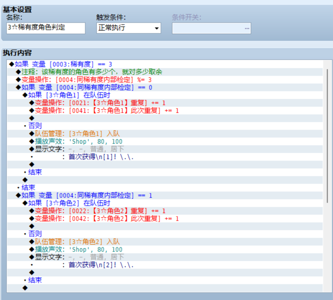Select the line '如果 [3☆角色2] 在队伍时'

165,203
